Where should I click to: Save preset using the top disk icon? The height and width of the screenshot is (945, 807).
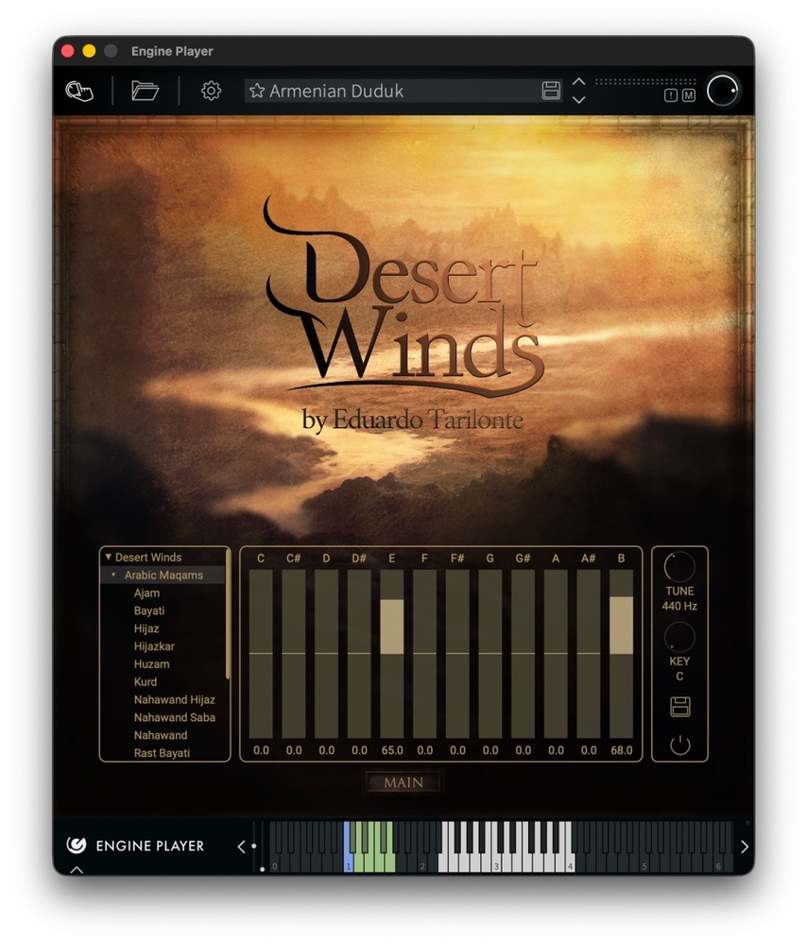click(551, 91)
